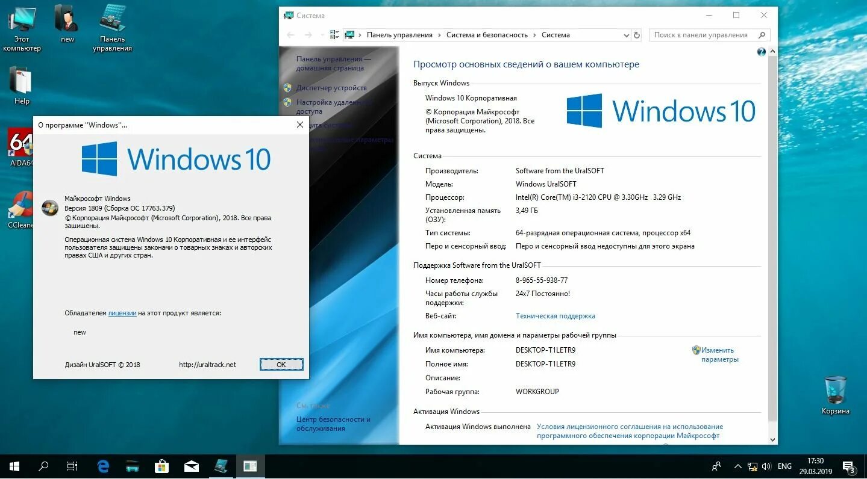Expand arrow after Панель управления breadcrumb
Image resolution: width=867 pixels, height=479 pixels.
pyautogui.click(x=439, y=35)
